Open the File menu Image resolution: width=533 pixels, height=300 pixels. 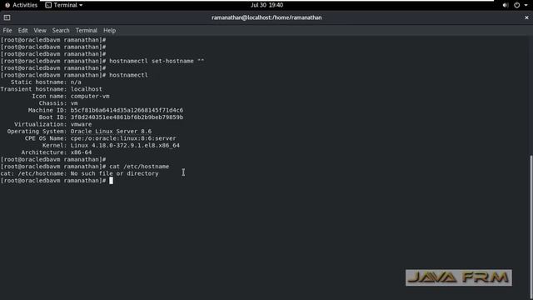coord(7,30)
